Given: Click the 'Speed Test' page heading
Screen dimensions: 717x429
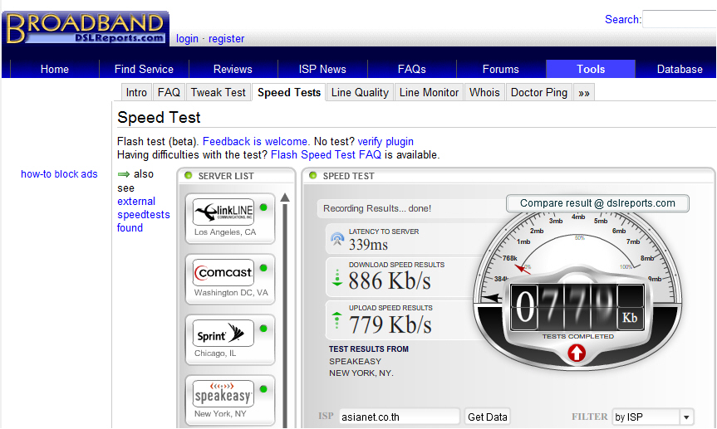Looking at the screenshot, I should (159, 118).
